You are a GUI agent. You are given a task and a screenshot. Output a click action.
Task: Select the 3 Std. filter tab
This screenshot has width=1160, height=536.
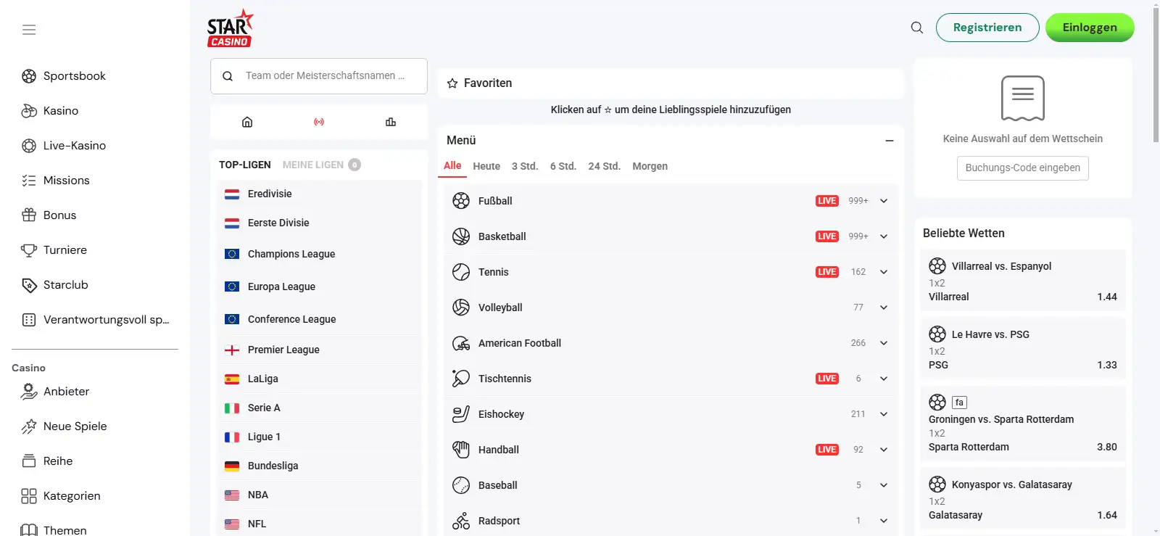525,166
